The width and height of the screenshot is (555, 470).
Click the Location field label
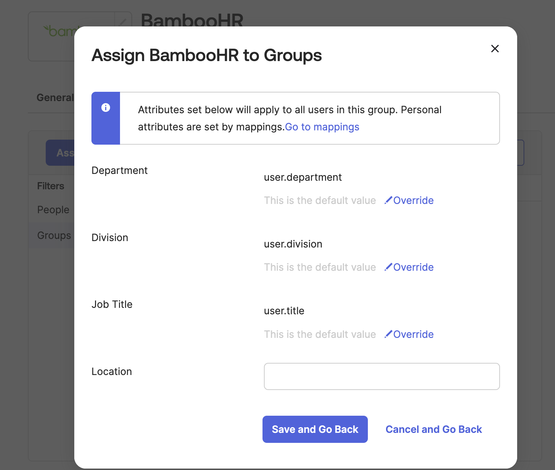(x=111, y=371)
